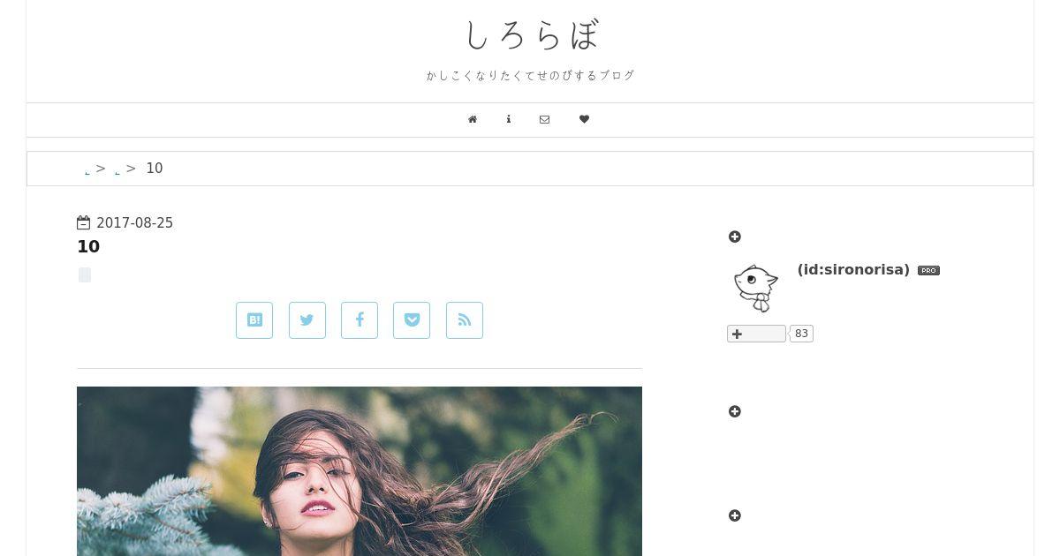Image resolution: width=1060 pixels, height=556 pixels.
Task: Click the profile avatar of sironorisa
Action: [x=755, y=288]
